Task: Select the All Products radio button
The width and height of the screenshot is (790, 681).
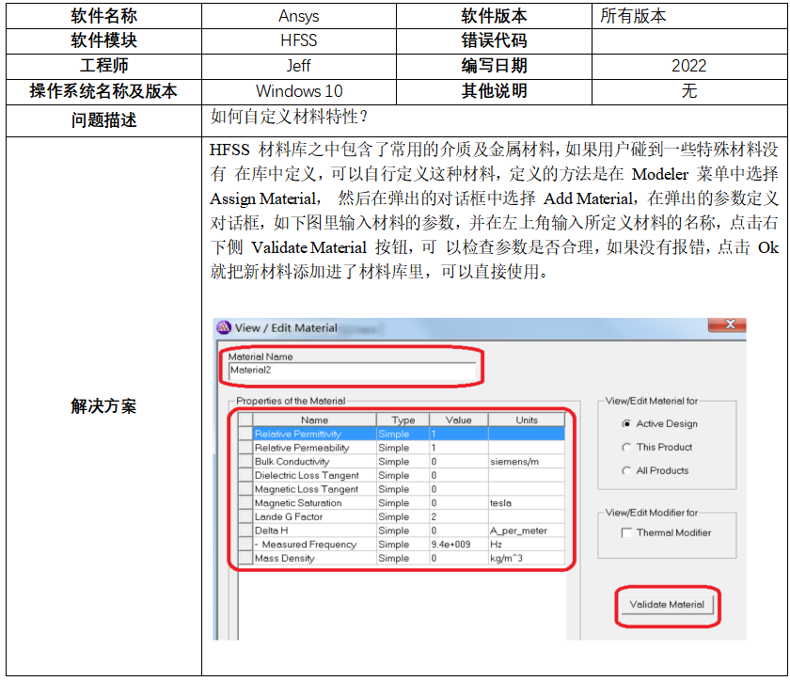Action: (x=627, y=471)
